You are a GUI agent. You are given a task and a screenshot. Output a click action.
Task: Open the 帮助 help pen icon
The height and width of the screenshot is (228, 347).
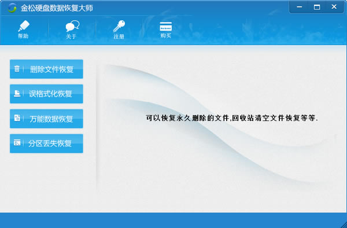(24, 26)
